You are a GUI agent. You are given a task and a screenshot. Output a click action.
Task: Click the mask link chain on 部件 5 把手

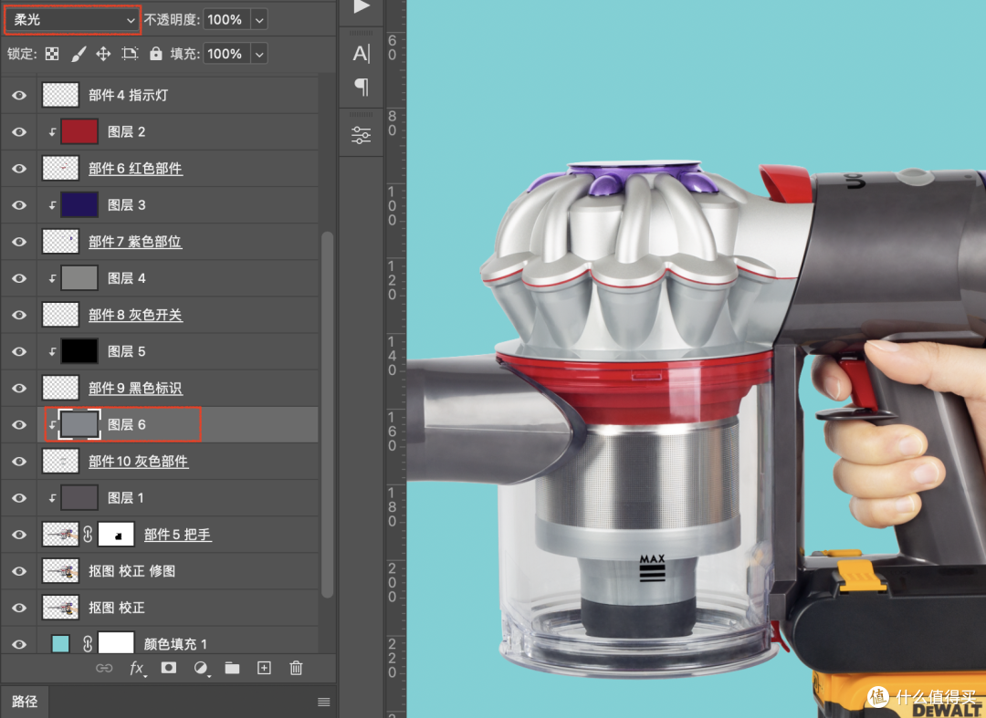coord(88,535)
